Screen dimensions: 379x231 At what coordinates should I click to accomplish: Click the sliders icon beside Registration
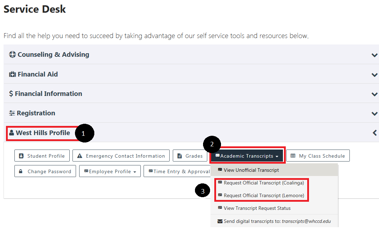12,113
